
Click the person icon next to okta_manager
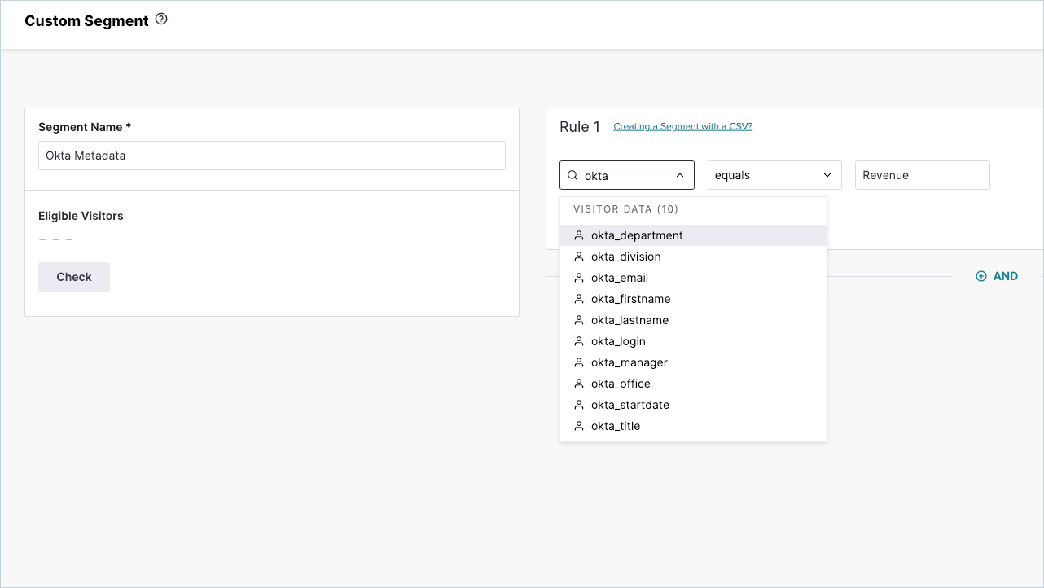[579, 362]
